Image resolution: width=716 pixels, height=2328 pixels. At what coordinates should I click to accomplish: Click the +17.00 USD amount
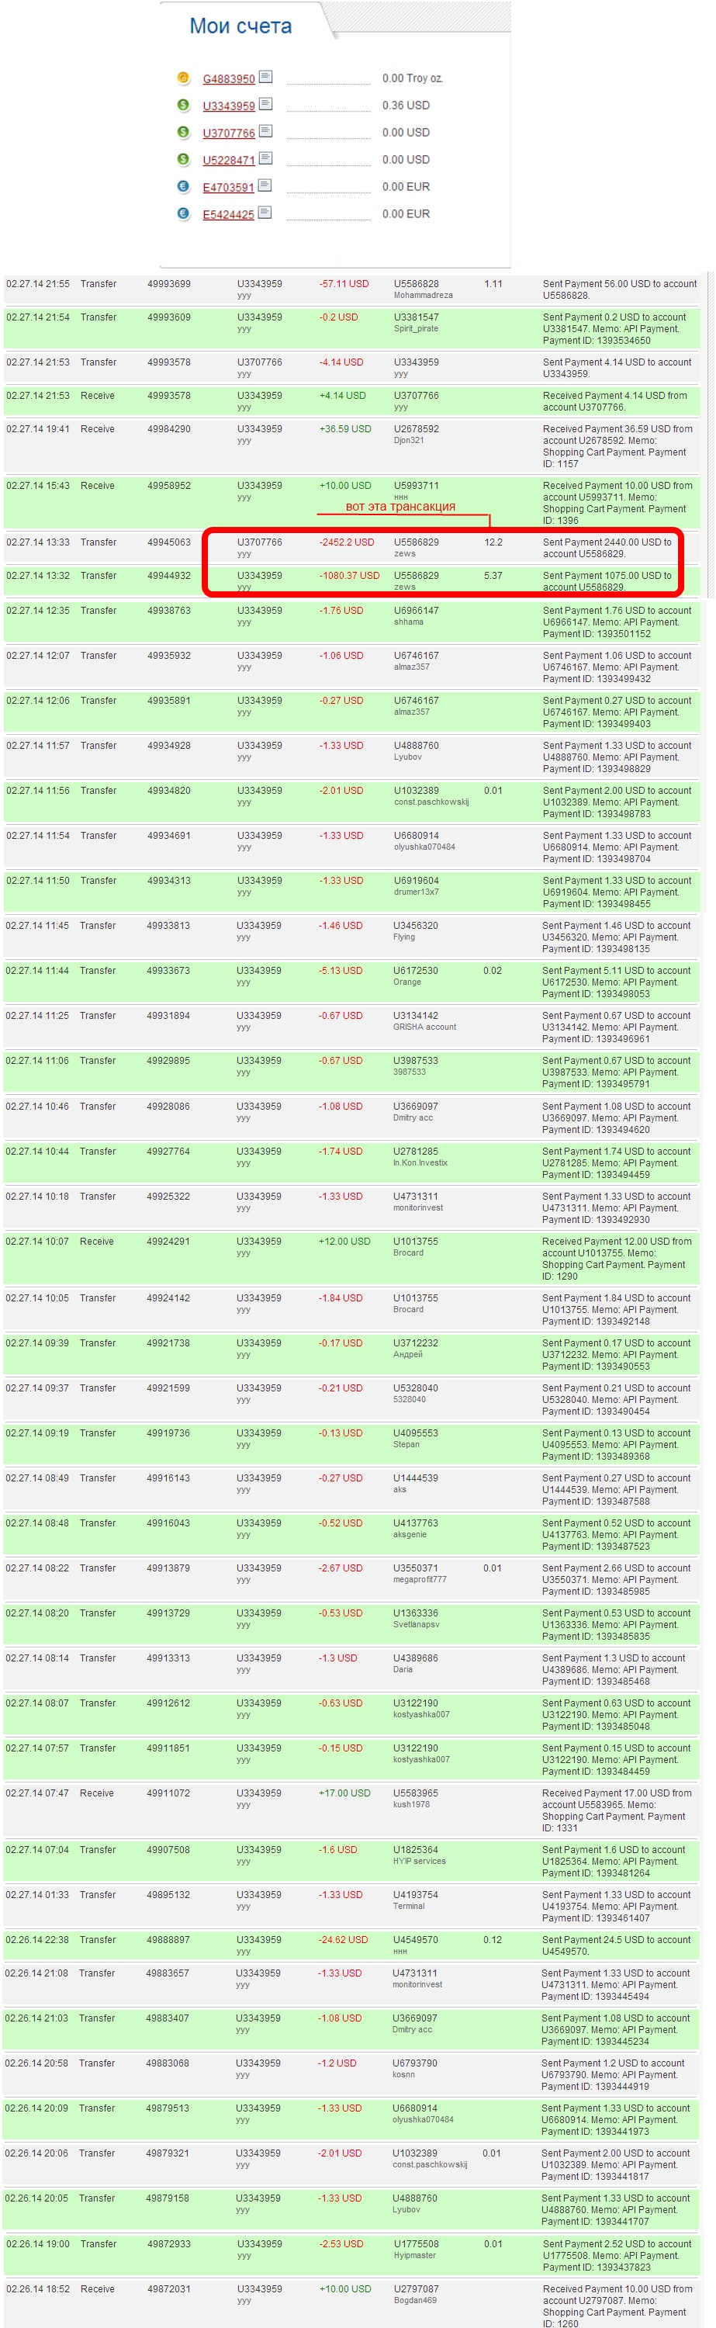click(x=344, y=1794)
